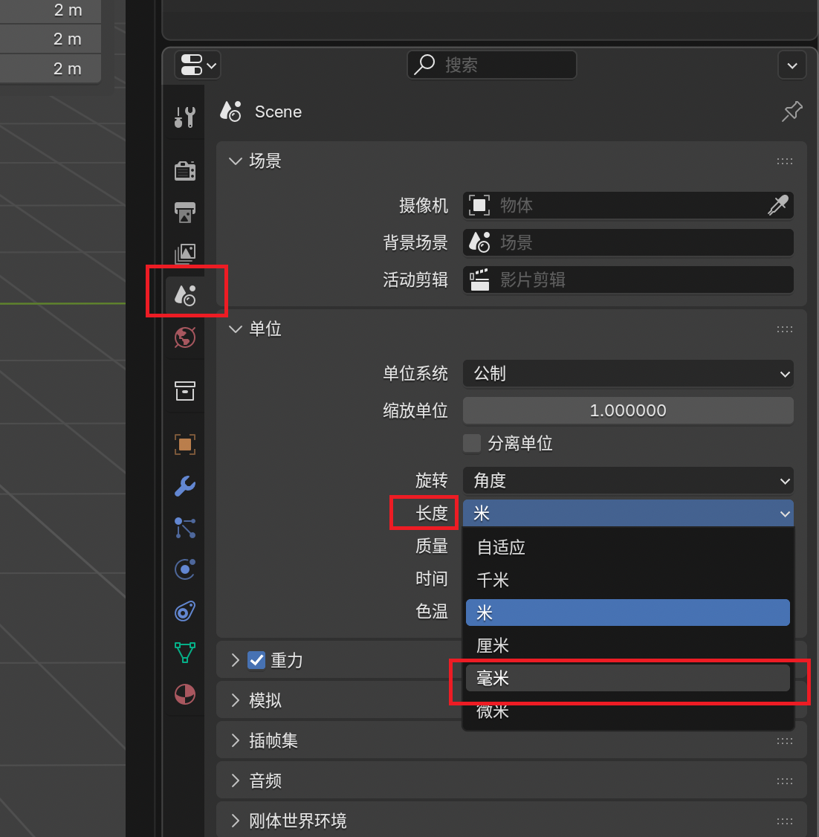The height and width of the screenshot is (837, 819).
Task: Open the World properties tab
Action: [x=185, y=337]
